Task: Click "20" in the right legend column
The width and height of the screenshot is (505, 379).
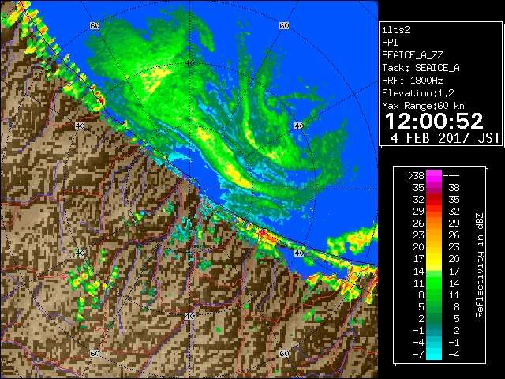Action: point(454,259)
